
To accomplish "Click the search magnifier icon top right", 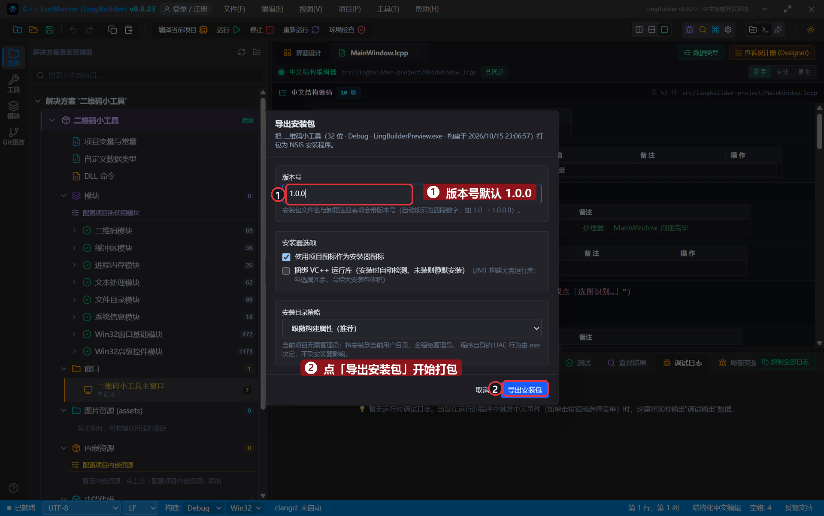I will 703,30.
